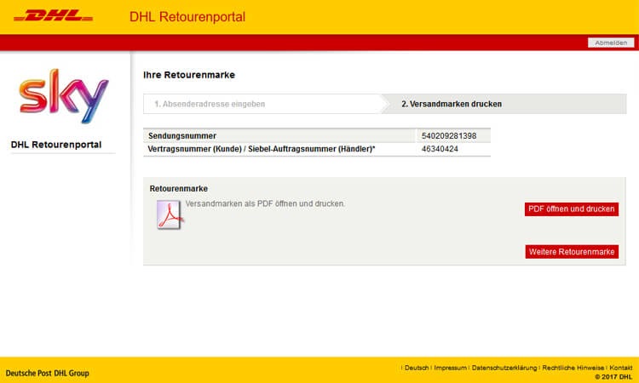
Task: Click the DHL Retourenportal header title
Action: [x=187, y=17]
